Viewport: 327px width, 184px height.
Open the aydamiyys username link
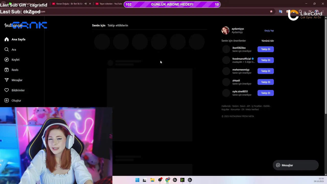(238, 29)
